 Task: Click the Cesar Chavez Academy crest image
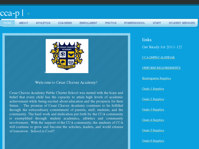point(67,56)
